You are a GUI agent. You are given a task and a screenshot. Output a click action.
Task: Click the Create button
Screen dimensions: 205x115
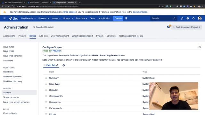(x=118, y=19)
